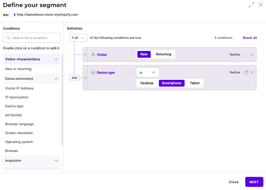Viewport: 266px width, 190px height.
Task: Toggle the Tablet device option
Action: pos(195,83)
